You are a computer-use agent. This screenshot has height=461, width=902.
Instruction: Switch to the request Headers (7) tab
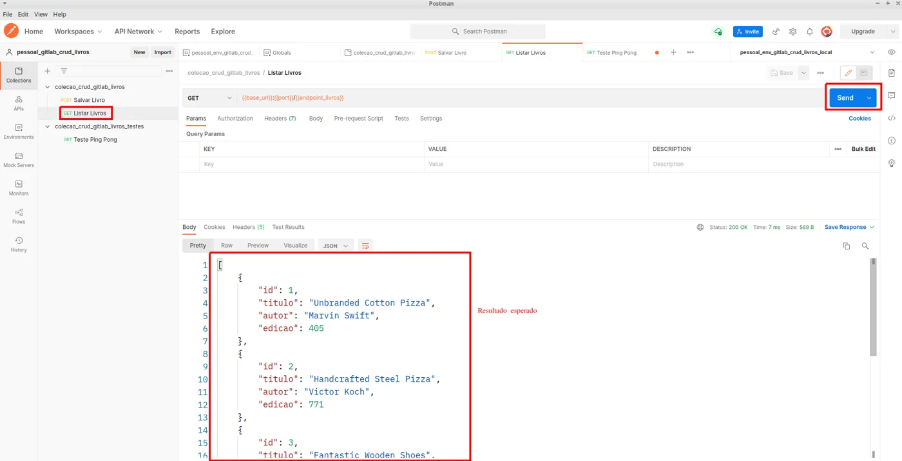pos(280,119)
